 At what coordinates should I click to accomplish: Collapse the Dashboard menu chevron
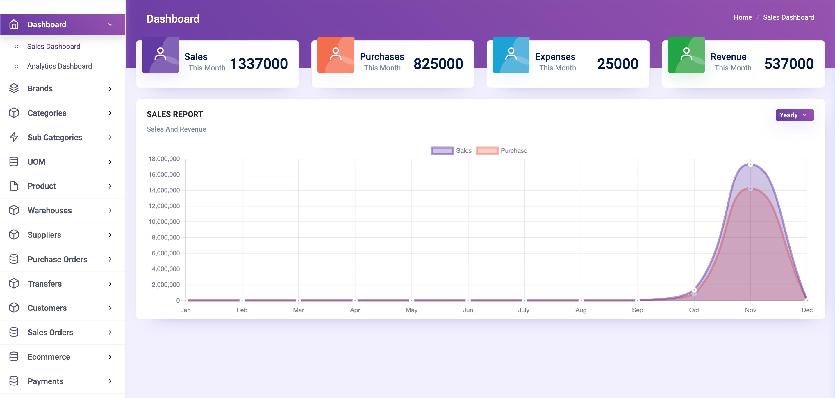coord(110,24)
